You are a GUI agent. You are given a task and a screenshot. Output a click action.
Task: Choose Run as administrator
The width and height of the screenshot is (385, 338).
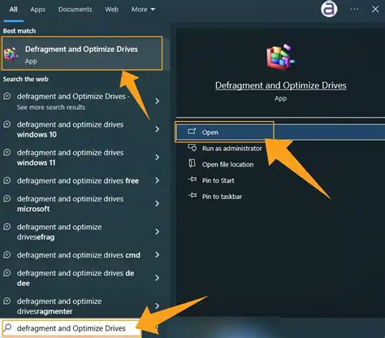click(x=232, y=149)
